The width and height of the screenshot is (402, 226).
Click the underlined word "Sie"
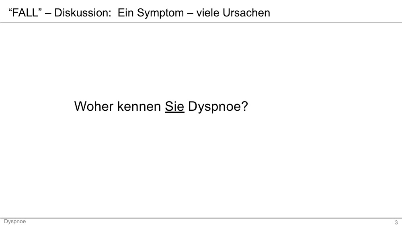(x=174, y=106)
